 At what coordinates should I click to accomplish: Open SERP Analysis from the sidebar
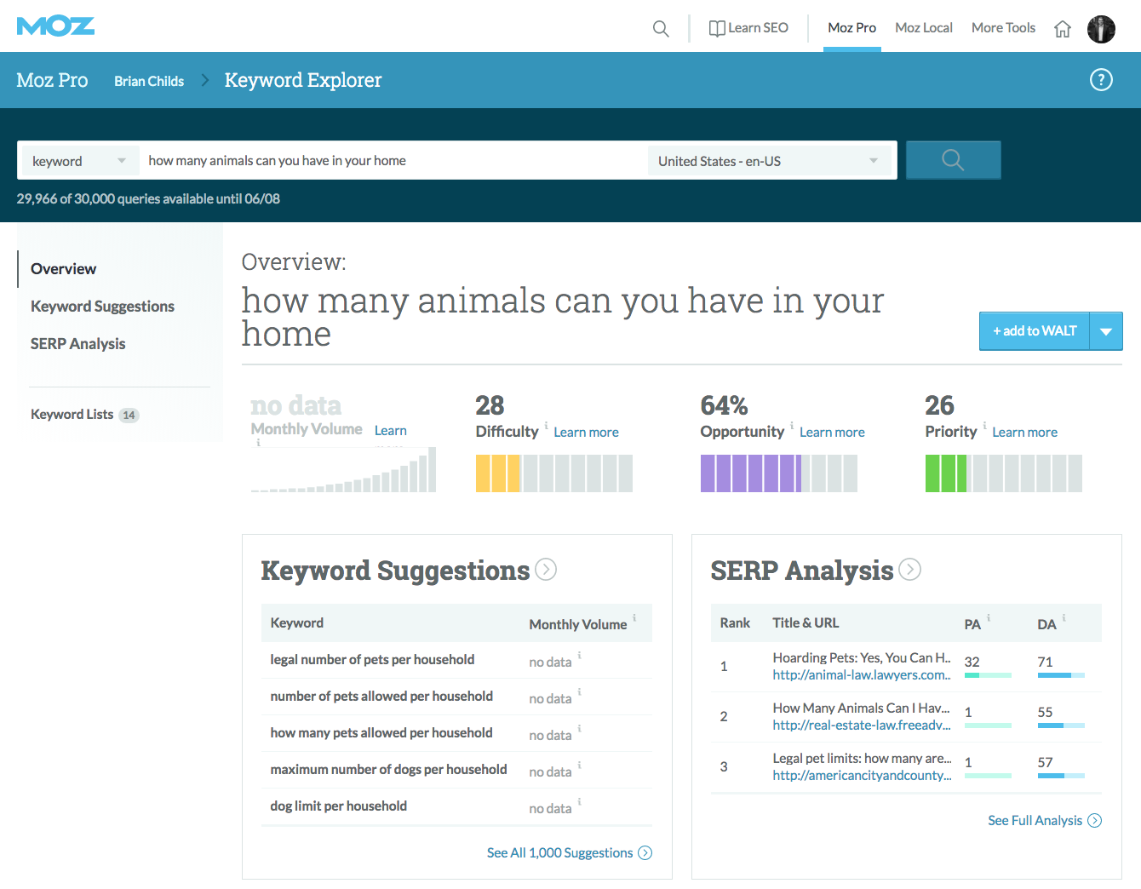point(77,344)
